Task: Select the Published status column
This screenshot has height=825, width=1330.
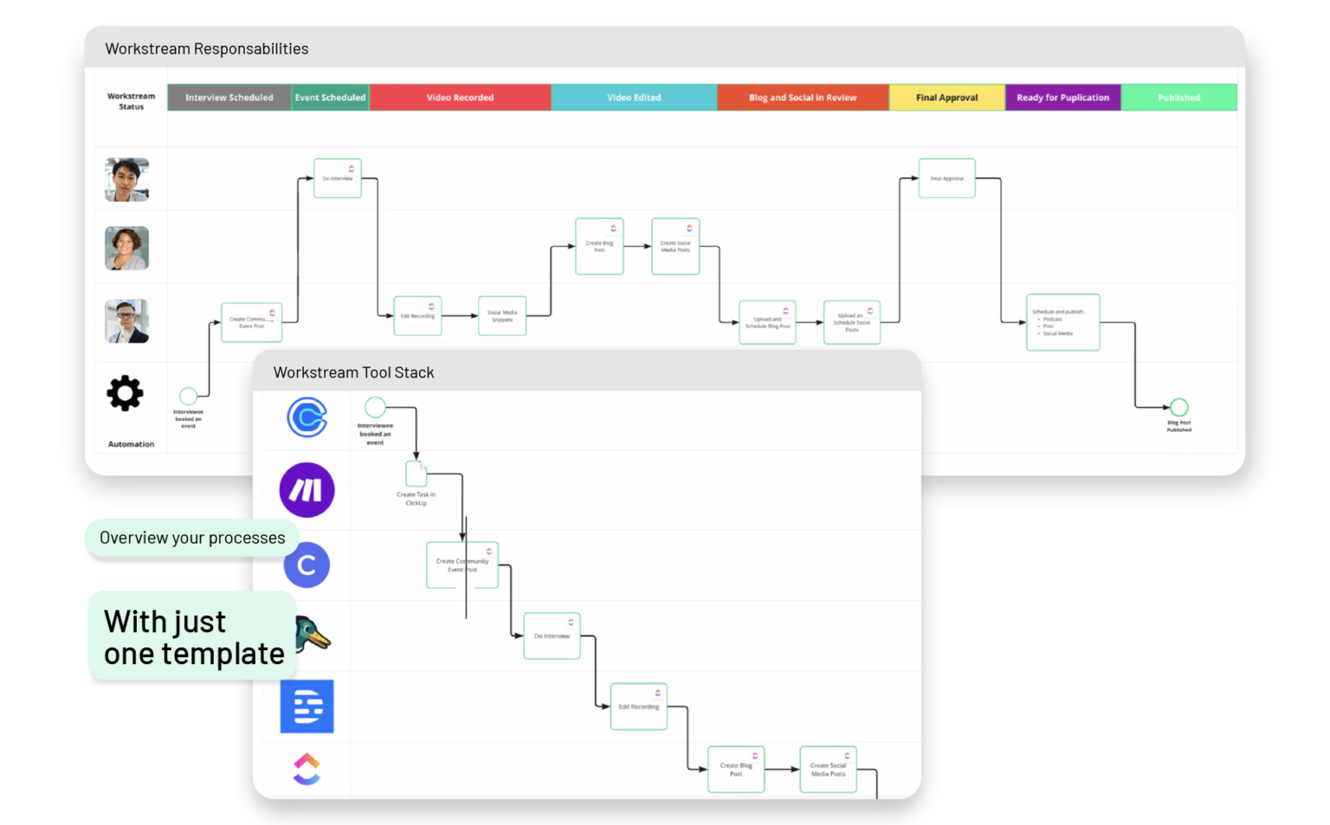Action: tap(1179, 98)
